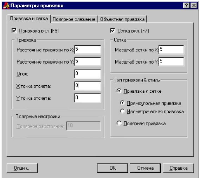Toggle the Сетка вкл. (F7) checkbox
The image size is (199, 178).
(113, 31)
